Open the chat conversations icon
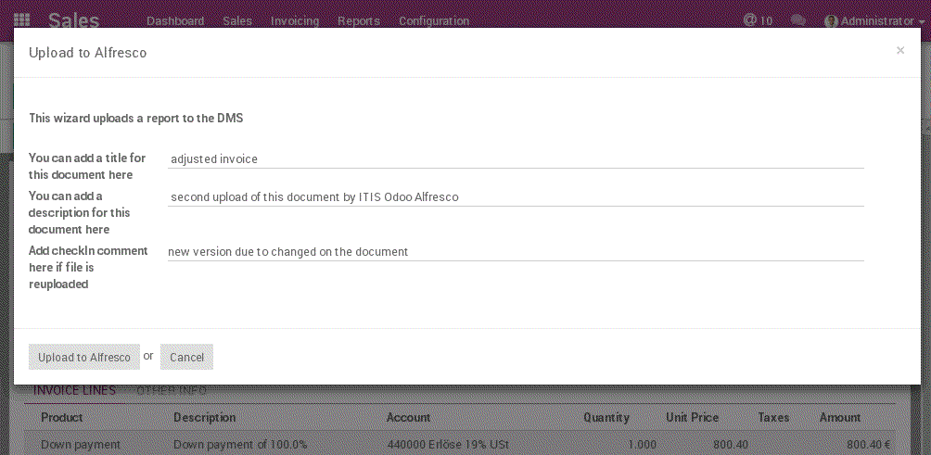Image resolution: width=931 pixels, height=455 pixels. (x=798, y=20)
